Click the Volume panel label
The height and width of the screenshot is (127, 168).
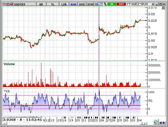coord(9,64)
